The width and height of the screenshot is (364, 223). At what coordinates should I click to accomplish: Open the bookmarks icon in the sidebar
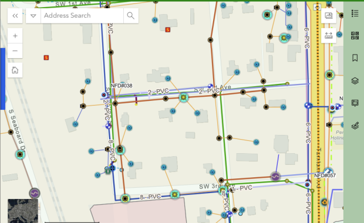tap(355, 58)
